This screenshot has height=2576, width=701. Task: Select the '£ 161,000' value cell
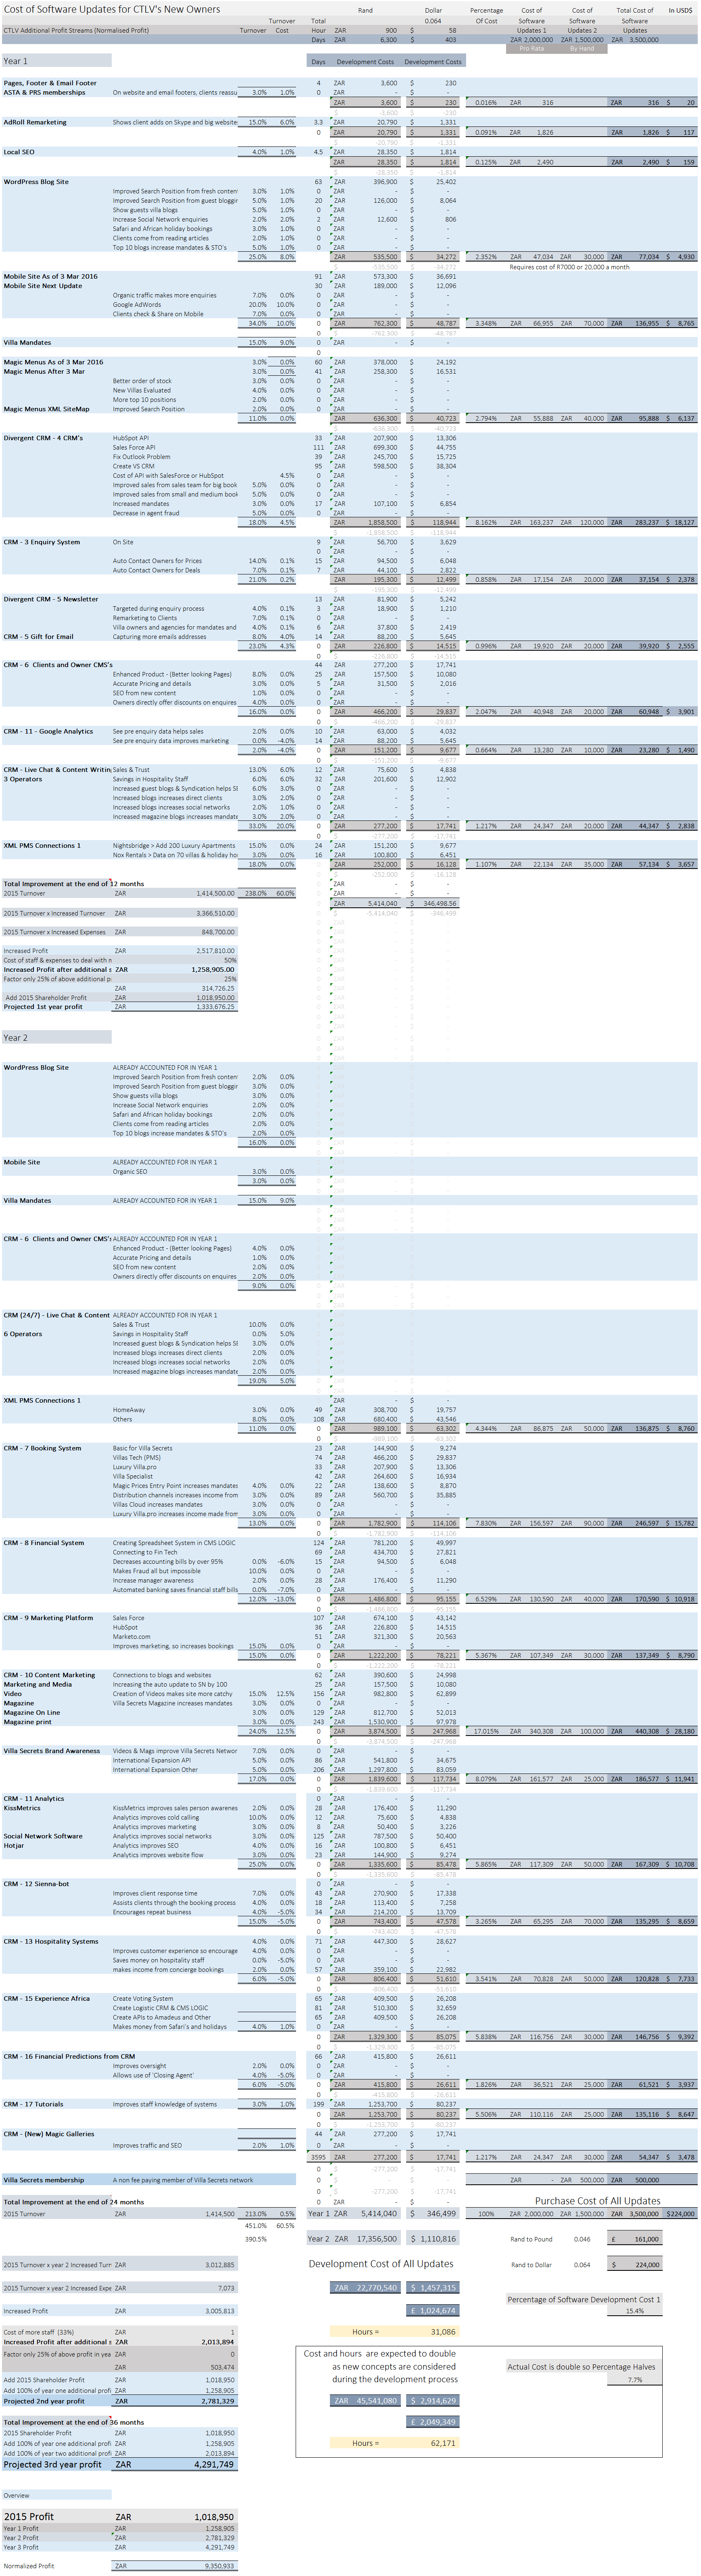(x=635, y=2238)
